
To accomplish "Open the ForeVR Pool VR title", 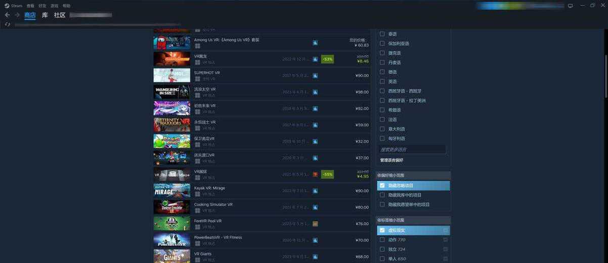I will 208,221.
